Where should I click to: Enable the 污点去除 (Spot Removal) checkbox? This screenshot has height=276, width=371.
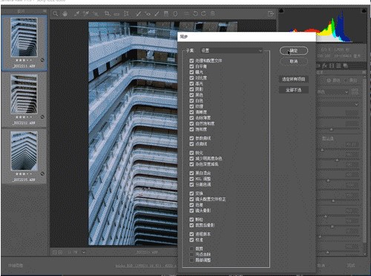(x=191, y=254)
